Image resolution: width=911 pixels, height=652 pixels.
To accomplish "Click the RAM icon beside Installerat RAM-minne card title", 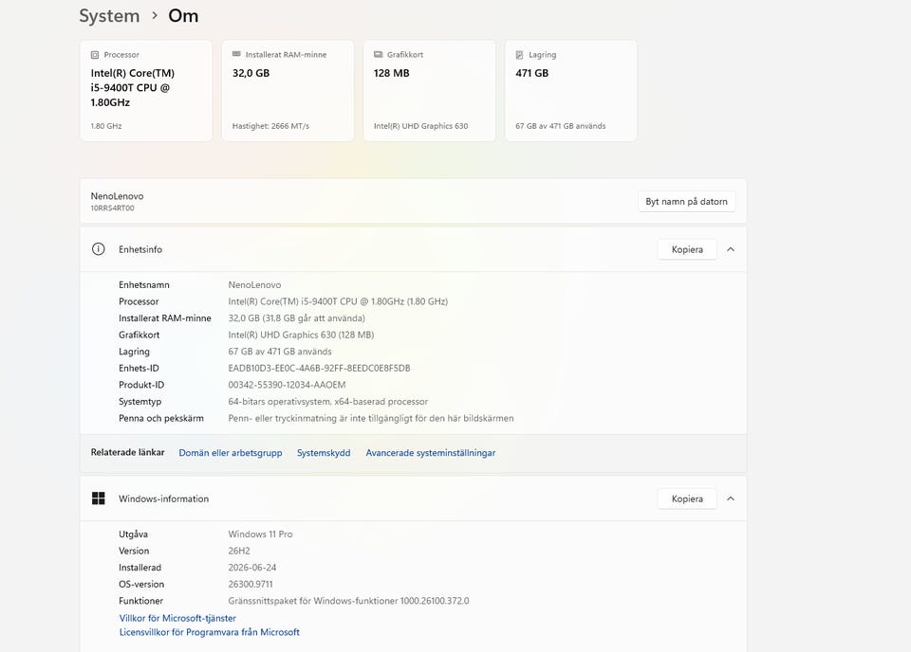I will pyautogui.click(x=236, y=54).
